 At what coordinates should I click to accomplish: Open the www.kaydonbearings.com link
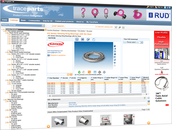coord(55,51)
